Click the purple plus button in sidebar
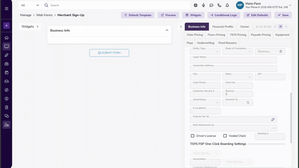The image size is (299, 168). [x=6, y=26]
